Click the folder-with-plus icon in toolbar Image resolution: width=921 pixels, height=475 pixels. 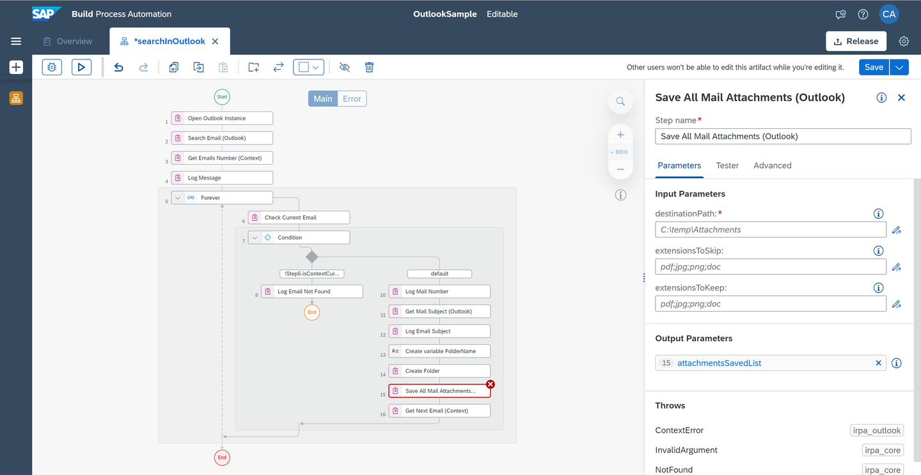pyautogui.click(x=253, y=67)
